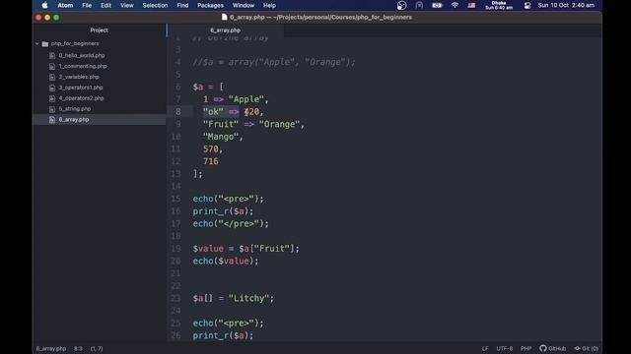Screen dimensions: 631x354
Task: Place cursor on "Apple" string
Action: pos(245,99)
